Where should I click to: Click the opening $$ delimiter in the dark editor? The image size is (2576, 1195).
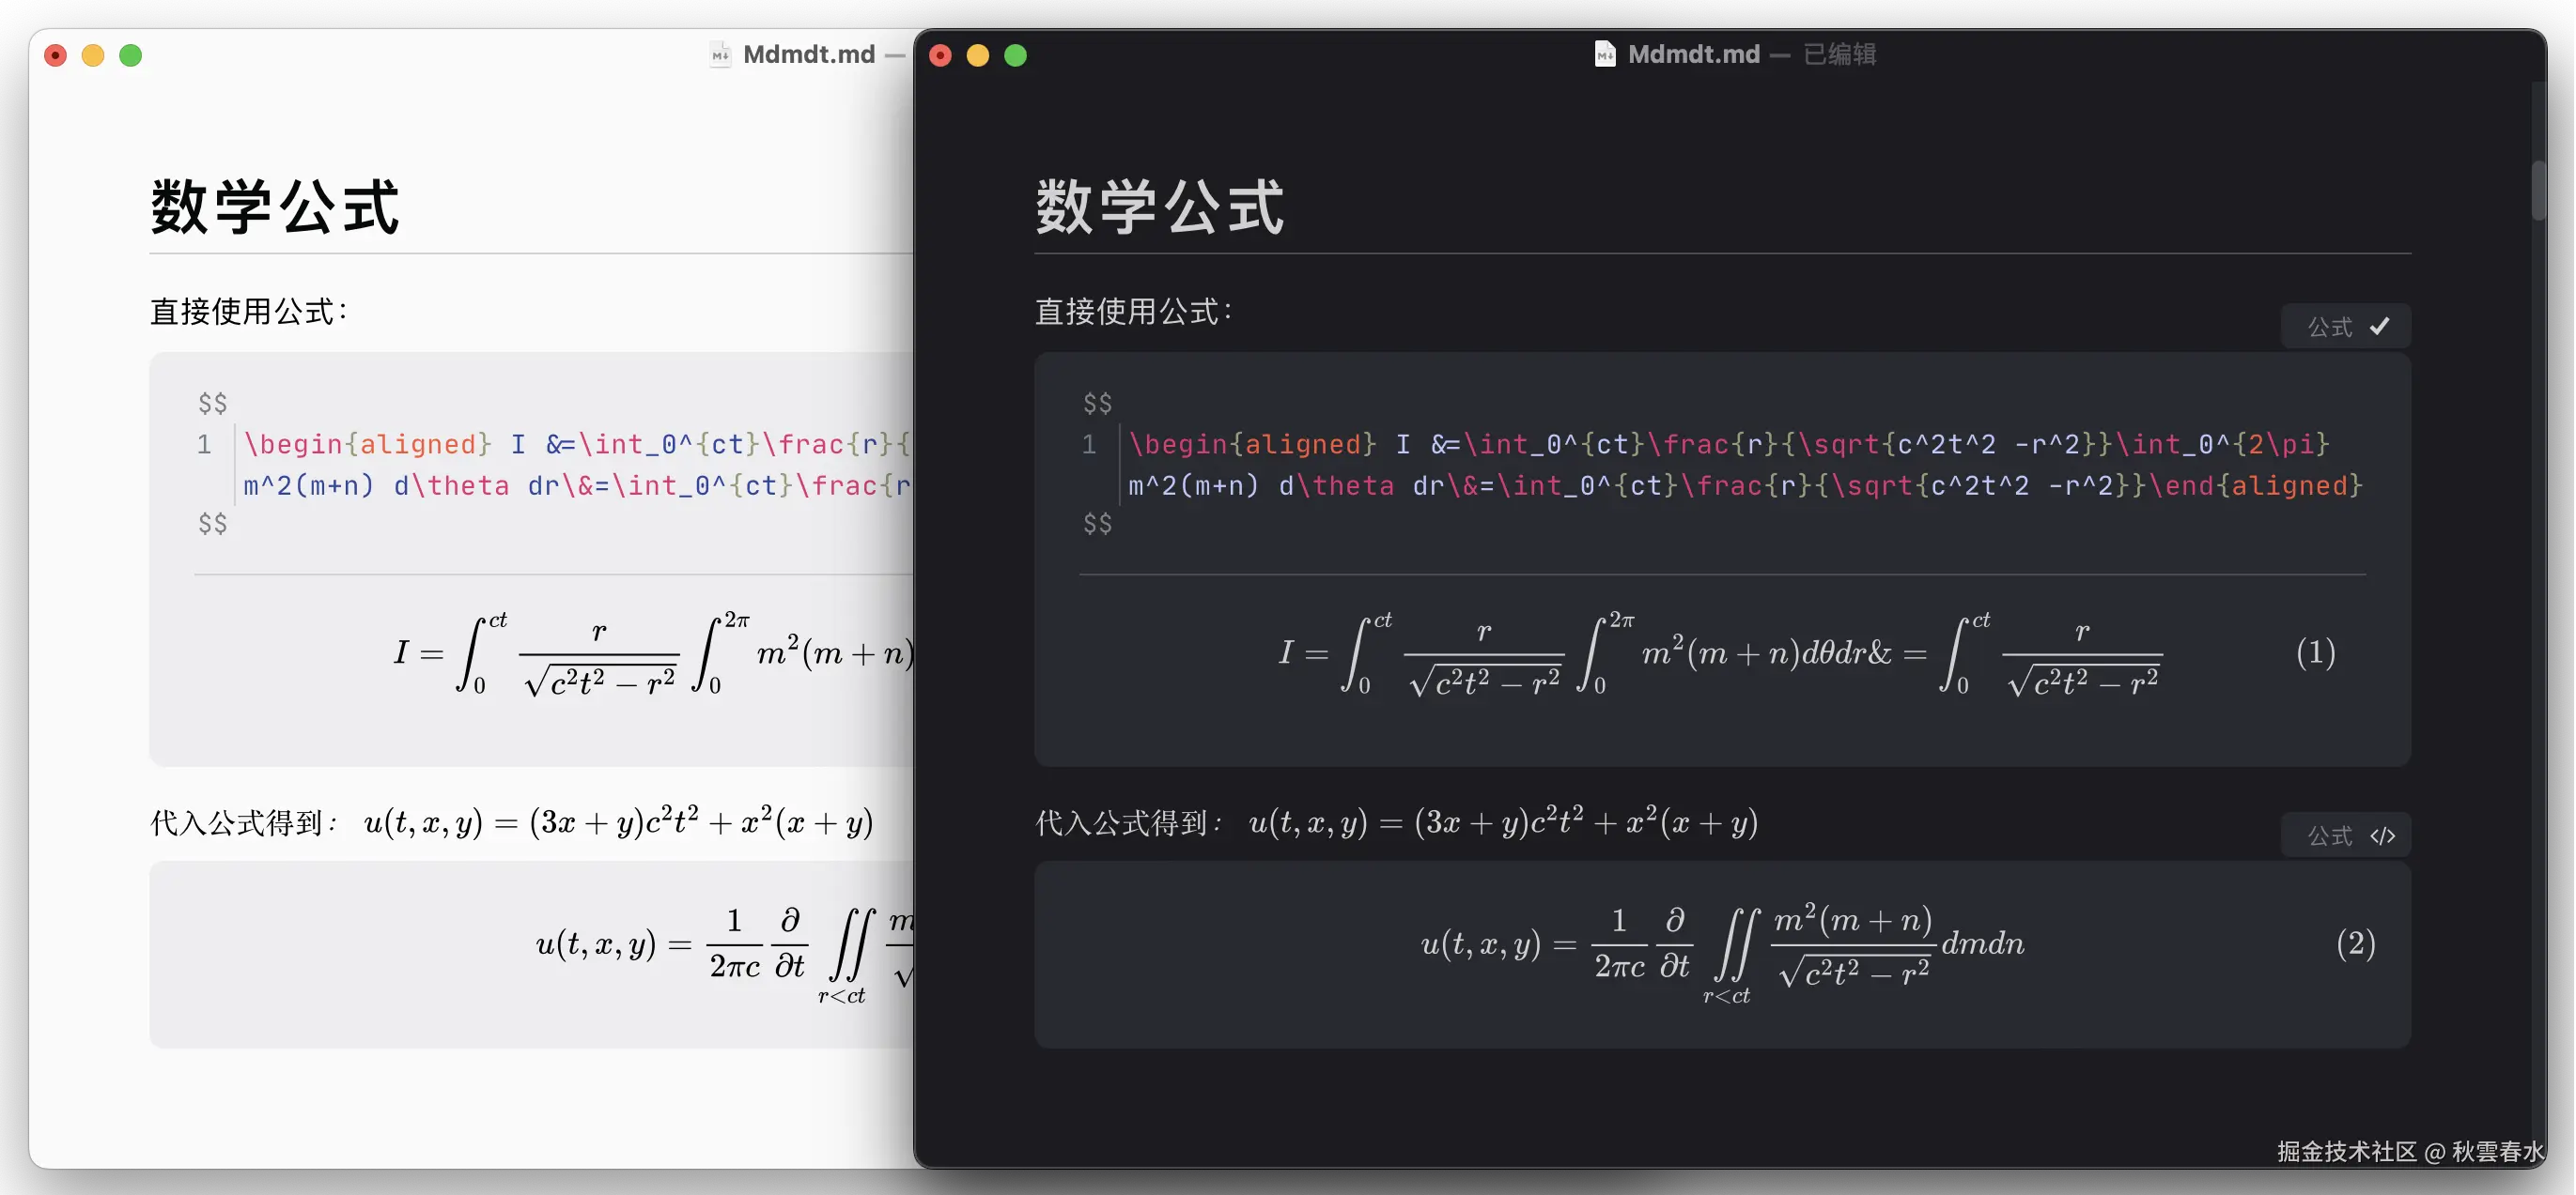tap(1096, 403)
